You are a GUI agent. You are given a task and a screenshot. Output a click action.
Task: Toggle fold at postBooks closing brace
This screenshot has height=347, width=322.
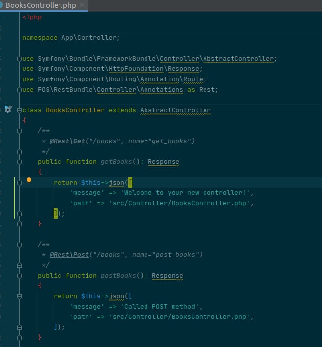[x=19, y=338]
